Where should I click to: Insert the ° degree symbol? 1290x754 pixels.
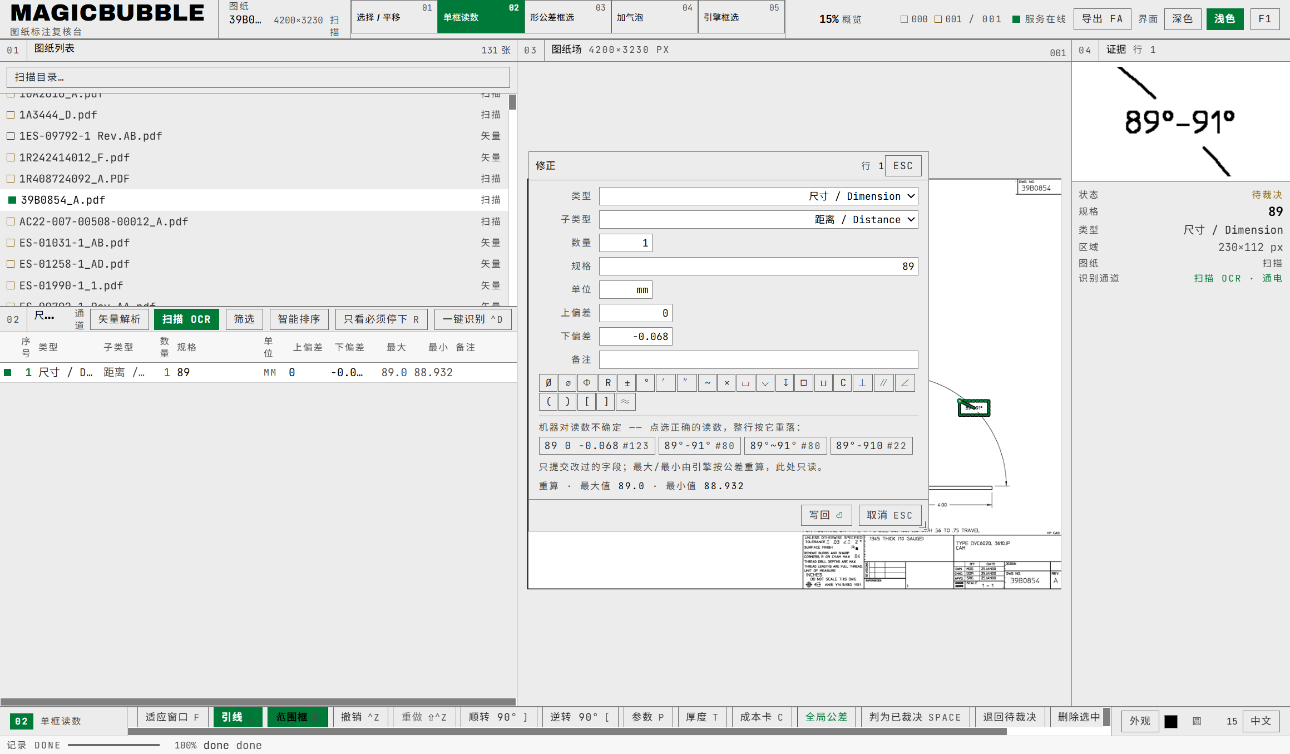tap(646, 383)
